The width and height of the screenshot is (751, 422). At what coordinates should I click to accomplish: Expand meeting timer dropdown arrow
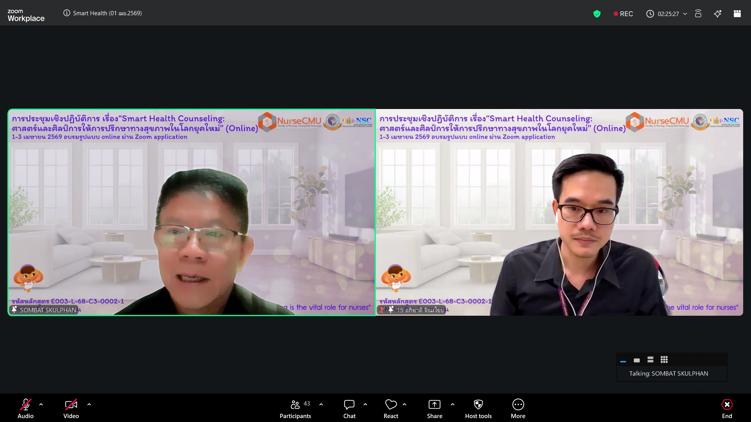tap(685, 14)
